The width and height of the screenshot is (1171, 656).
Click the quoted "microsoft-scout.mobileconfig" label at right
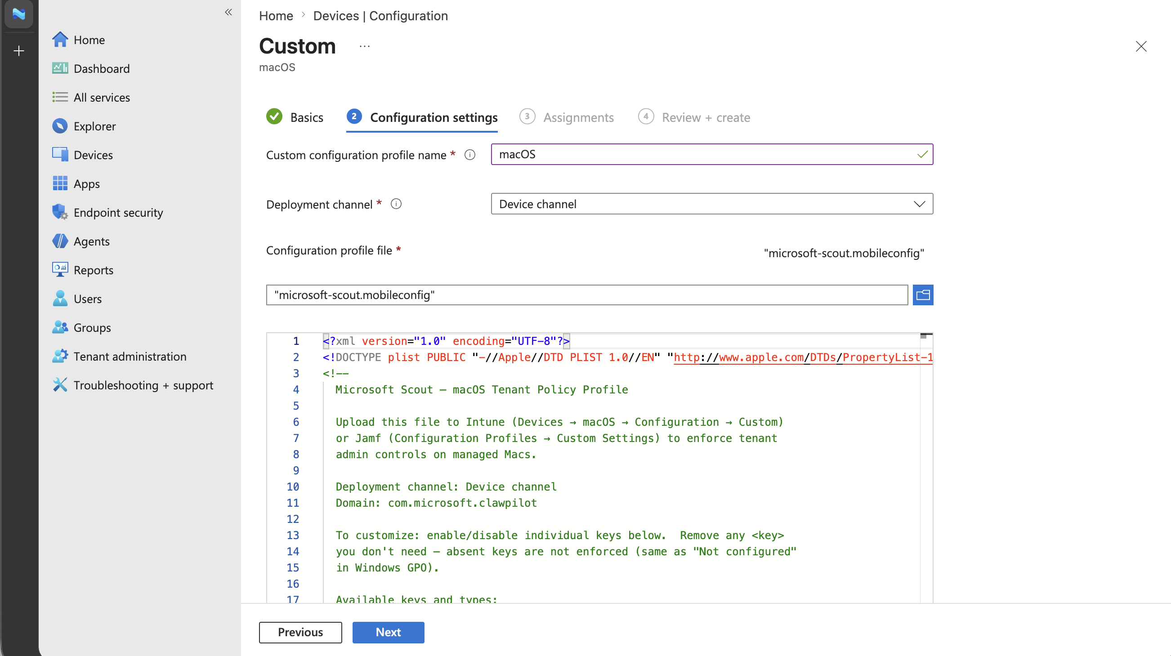click(844, 253)
